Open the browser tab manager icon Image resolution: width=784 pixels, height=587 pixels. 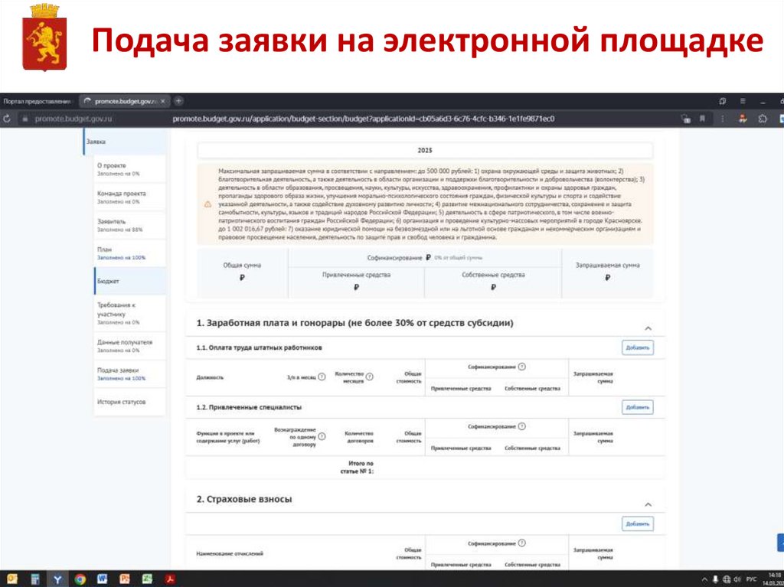pos(723,101)
